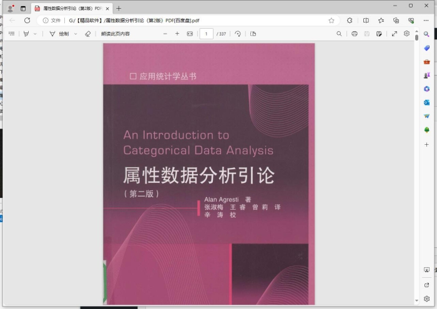Select the eraser tool
Viewport: 437px width, 309px height.
(87, 34)
